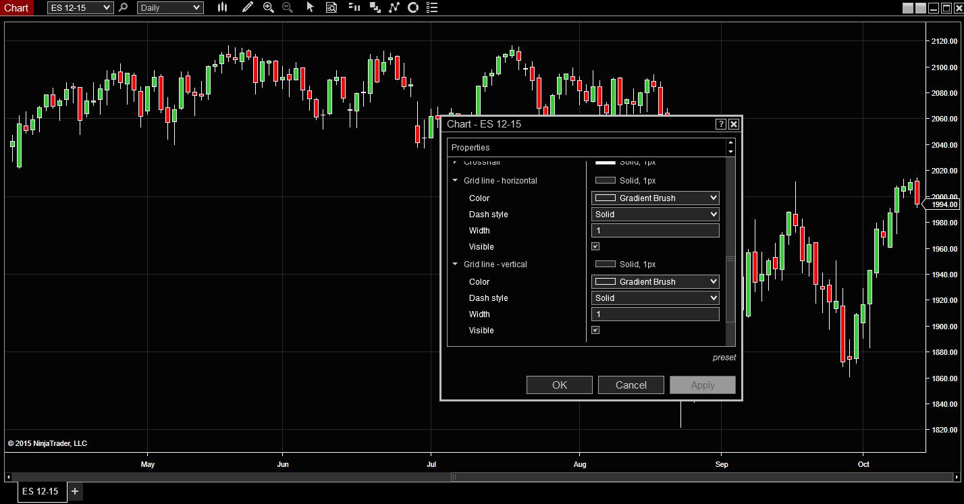Open the properties list icon in toolbar
Viewport: 964px width, 504px height.
pos(432,7)
